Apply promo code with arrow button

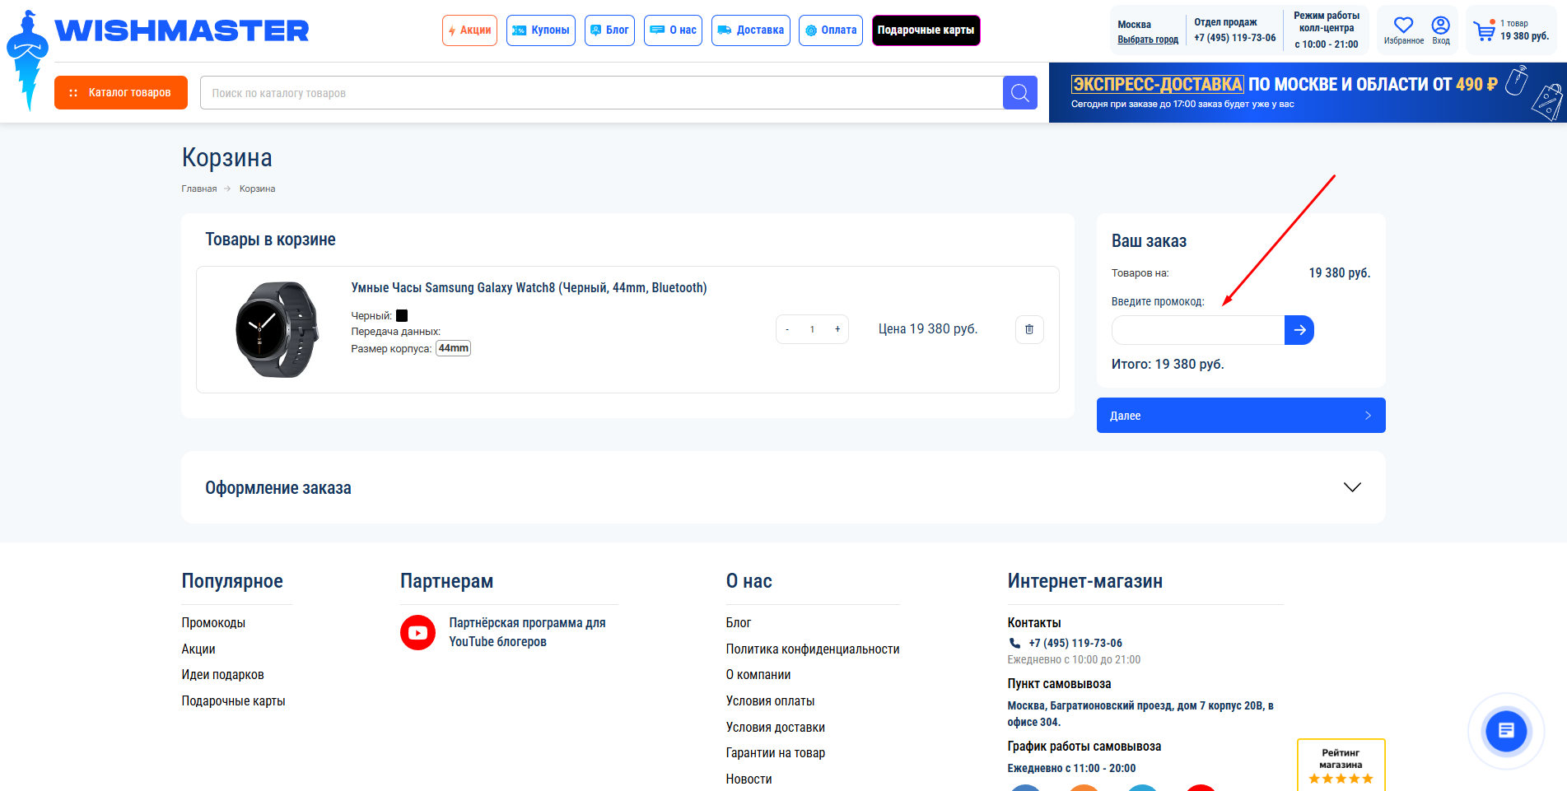(x=1299, y=330)
